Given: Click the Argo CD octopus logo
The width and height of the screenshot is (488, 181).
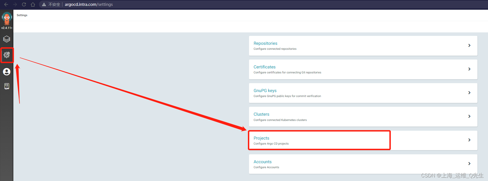Looking at the screenshot, I should 7,18.
